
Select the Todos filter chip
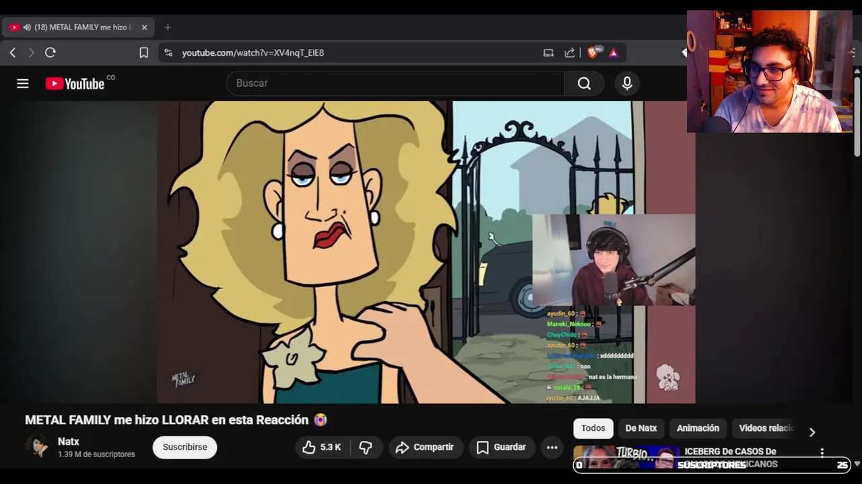[593, 428]
